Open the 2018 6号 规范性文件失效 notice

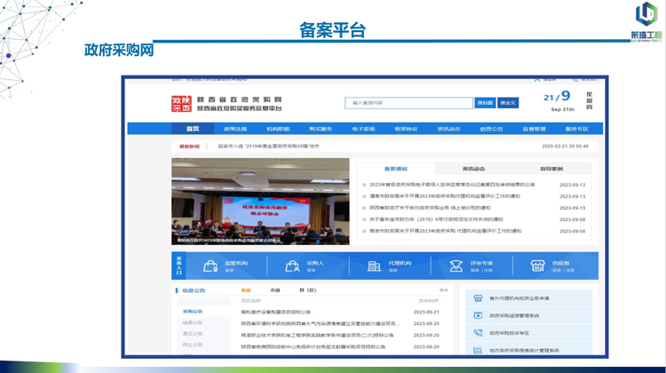436,219
